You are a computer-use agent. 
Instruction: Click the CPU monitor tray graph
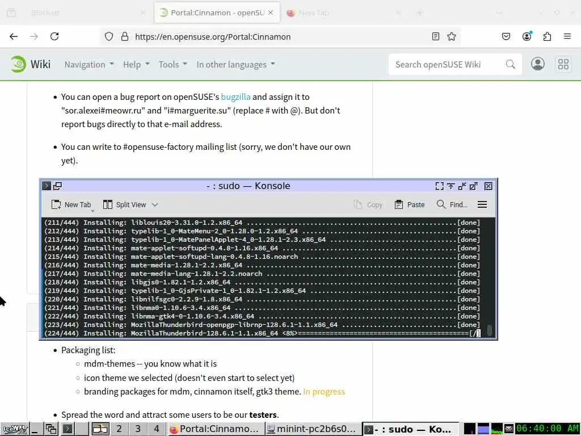[497, 429]
